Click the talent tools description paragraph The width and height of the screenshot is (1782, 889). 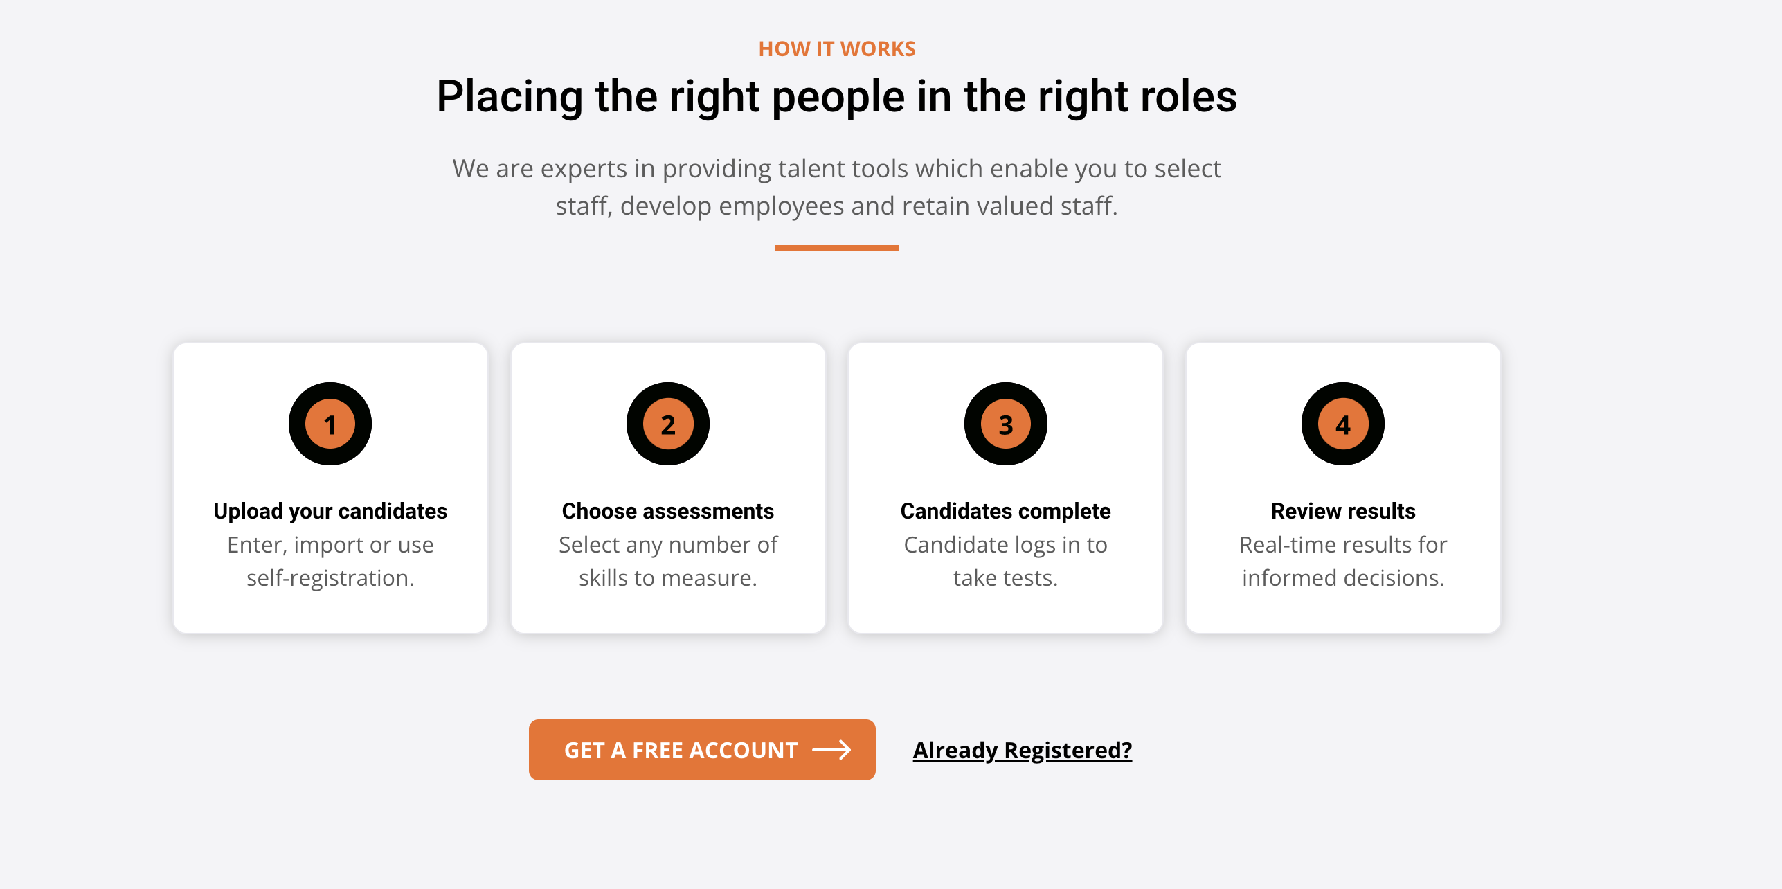[x=836, y=187]
